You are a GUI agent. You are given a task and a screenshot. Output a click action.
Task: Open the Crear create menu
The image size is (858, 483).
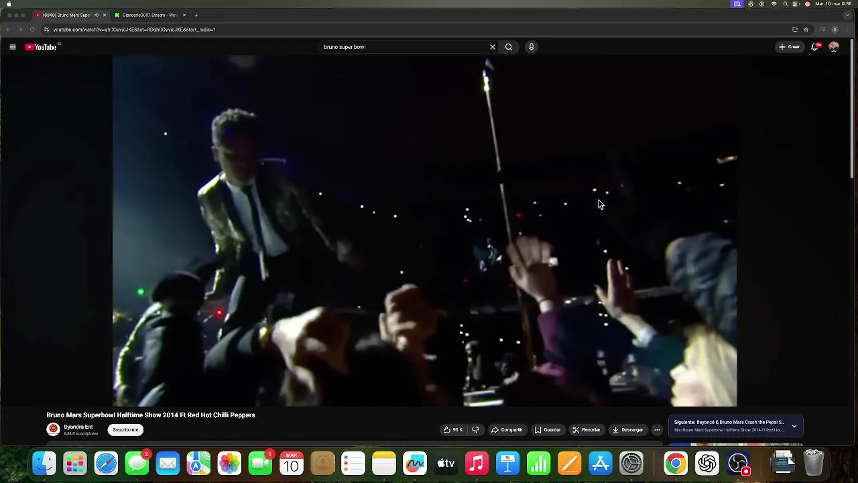[790, 47]
